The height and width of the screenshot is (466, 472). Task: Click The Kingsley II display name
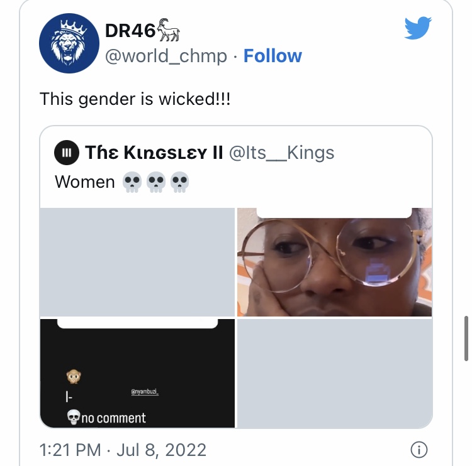[154, 153]
